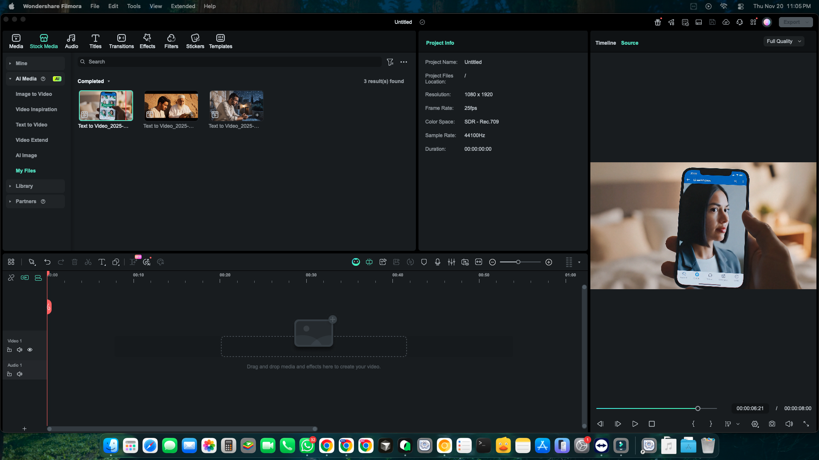Screen dimensions: 819x460
Task: Lock the Video 1 track
Action: [x=9, y=350]
